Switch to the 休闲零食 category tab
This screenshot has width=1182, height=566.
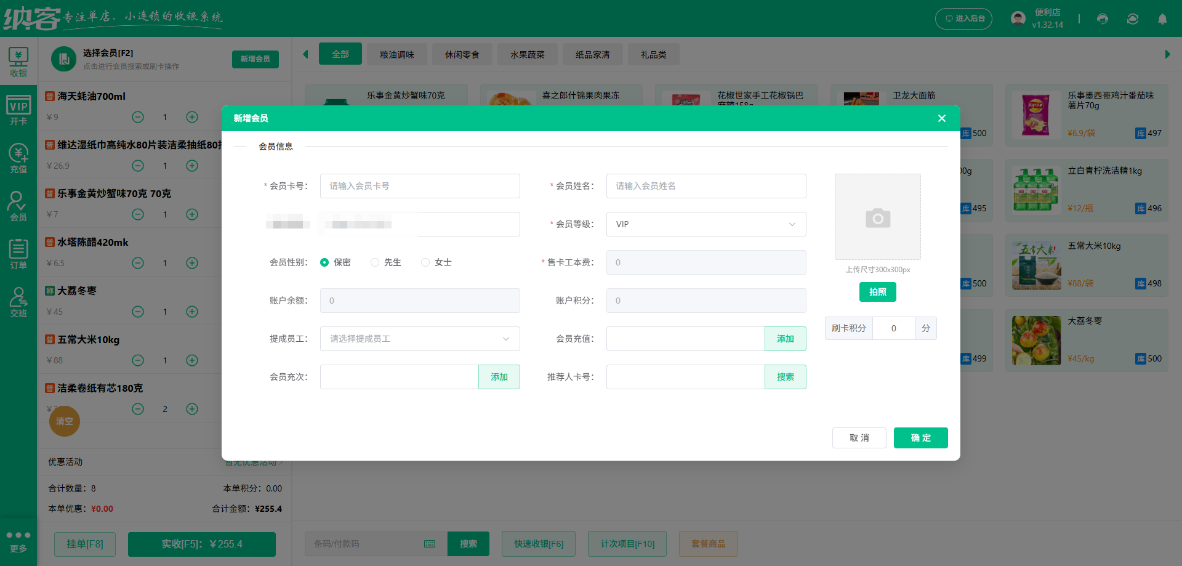[462, 54]
